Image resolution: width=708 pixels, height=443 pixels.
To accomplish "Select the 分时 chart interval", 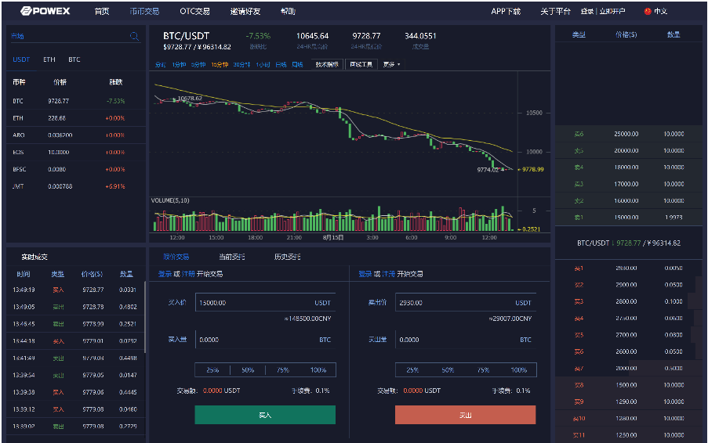I will pyautogui.click(x=160, y=65).
